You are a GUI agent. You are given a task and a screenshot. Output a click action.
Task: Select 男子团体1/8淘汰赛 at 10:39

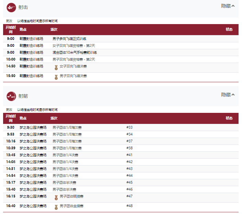click(67, 148)
